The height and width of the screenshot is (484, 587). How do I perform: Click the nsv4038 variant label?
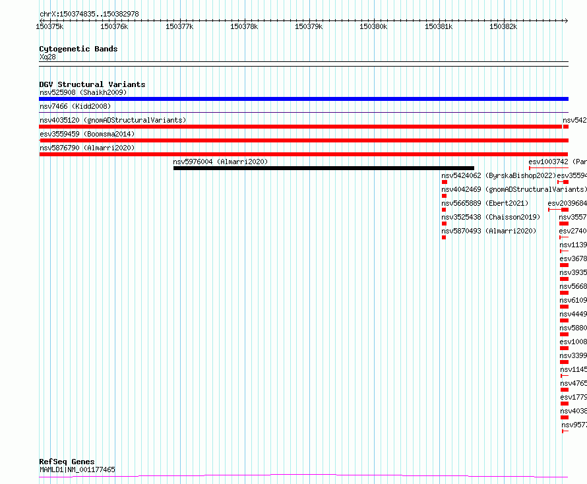pos(574,411)
